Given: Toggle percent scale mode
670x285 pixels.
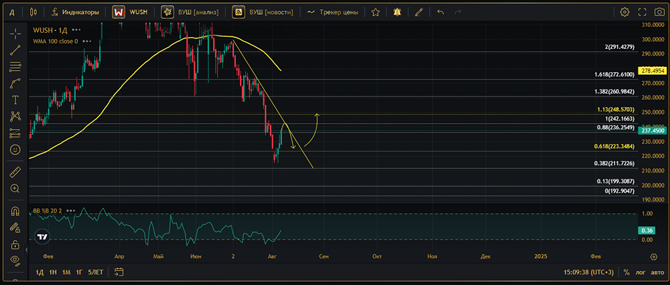Looking at the screenshot, I should click(x=626, y=272).
